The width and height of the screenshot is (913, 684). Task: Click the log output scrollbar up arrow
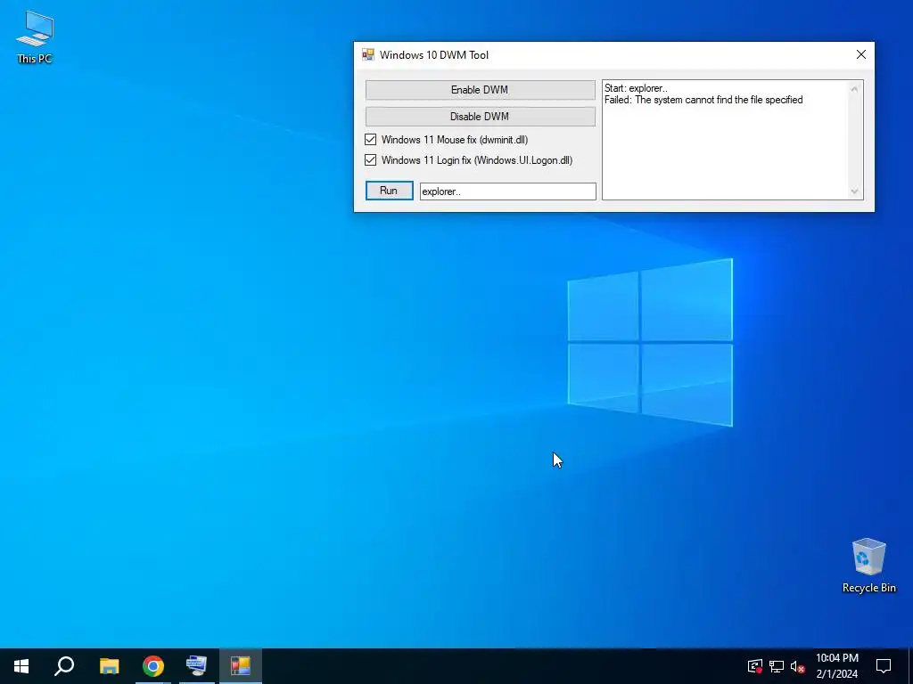(854, 89)
